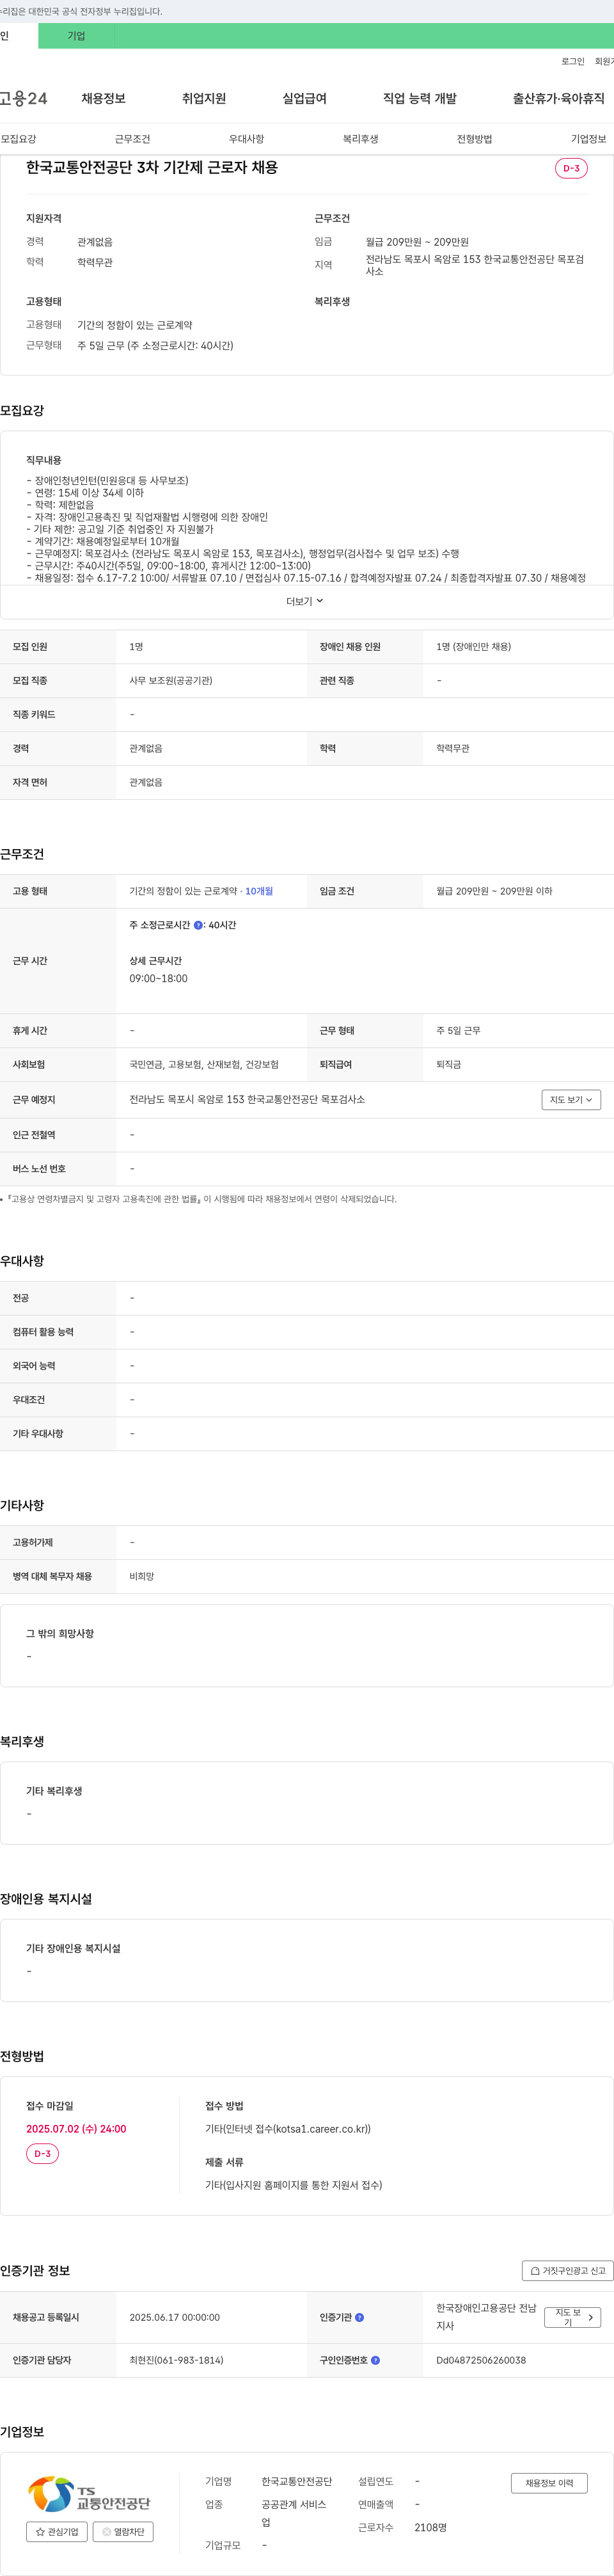Click registration date 2025.06.17 00:00:00
This screenshot has width=614, height=2576.
(x=174, y=2317)
